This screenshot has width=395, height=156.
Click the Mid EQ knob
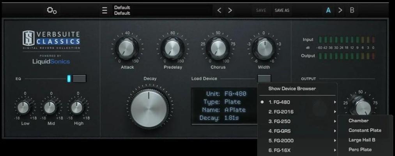pyautogui.click(x=50, y=108)
